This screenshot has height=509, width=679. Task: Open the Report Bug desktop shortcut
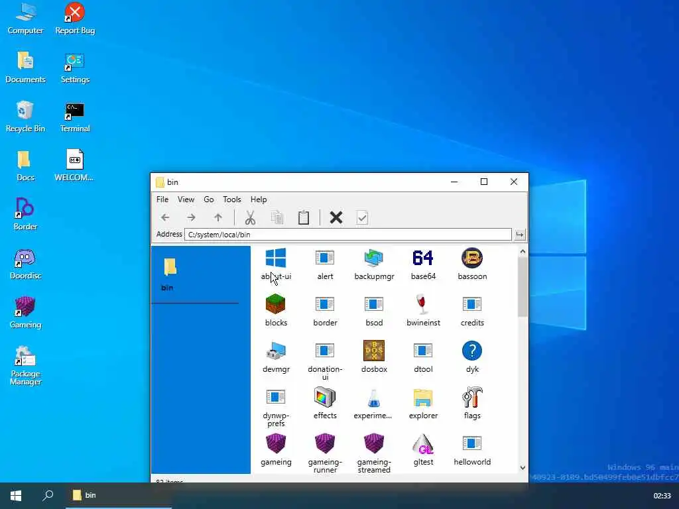(x=75, y=19)
